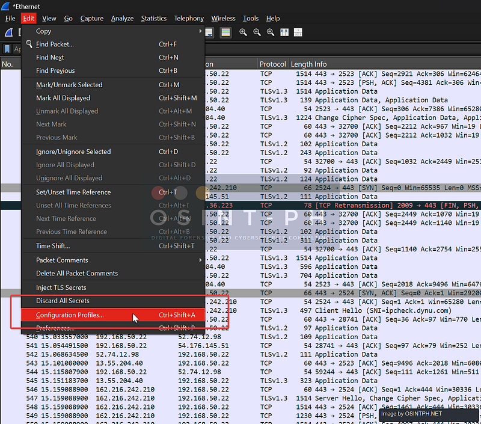Sort by the Protocol column header
Viewport: 481px width, 424px height.
(272, 64)
